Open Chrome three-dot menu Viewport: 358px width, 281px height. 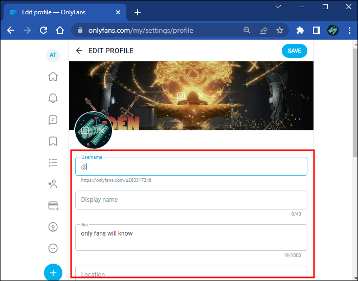(349, 30)
